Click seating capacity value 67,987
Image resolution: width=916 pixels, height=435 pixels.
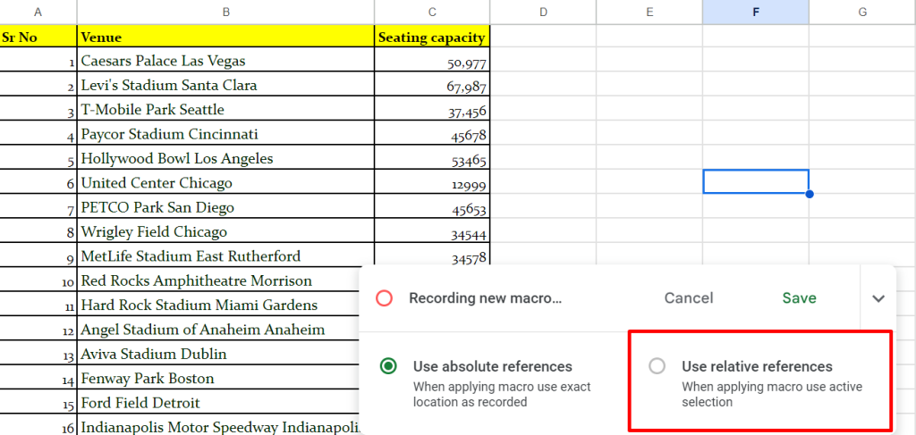click(x=432, y=85)
